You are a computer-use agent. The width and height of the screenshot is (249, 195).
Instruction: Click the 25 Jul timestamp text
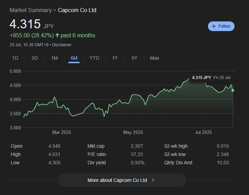click(x=29, y=45)
